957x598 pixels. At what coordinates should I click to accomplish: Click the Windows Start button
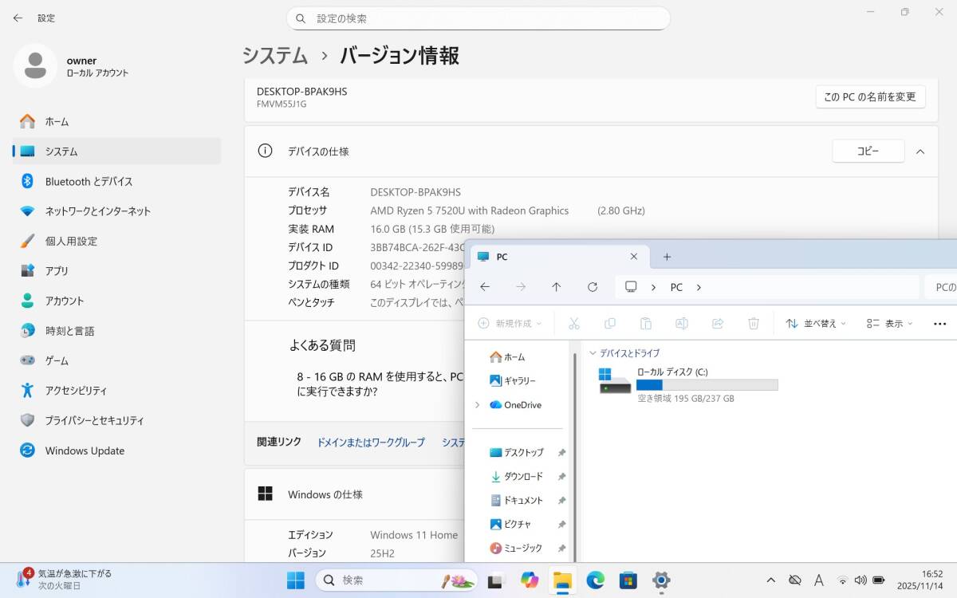click(x=295, y=580)
